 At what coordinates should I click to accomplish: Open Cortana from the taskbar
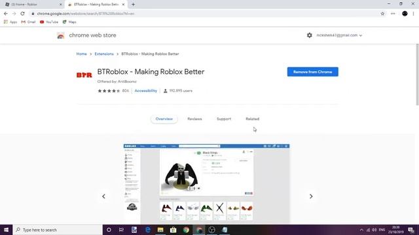click(109, 230)
